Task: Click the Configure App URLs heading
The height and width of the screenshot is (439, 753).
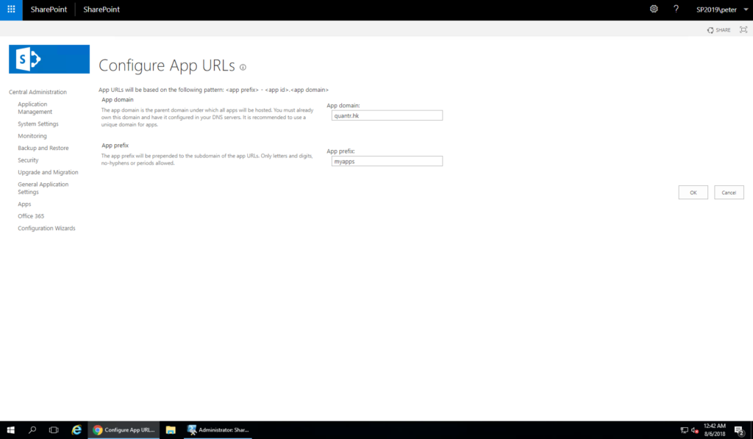Action: point(167,65)
